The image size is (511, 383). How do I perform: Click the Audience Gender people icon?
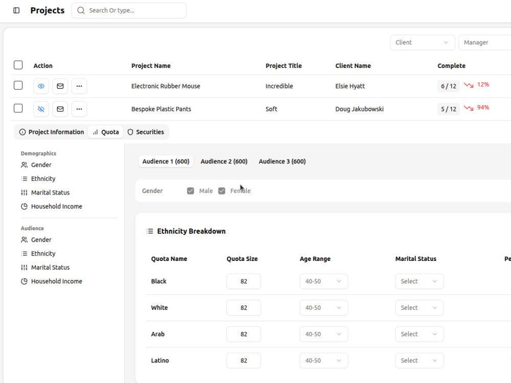[24, 240]
